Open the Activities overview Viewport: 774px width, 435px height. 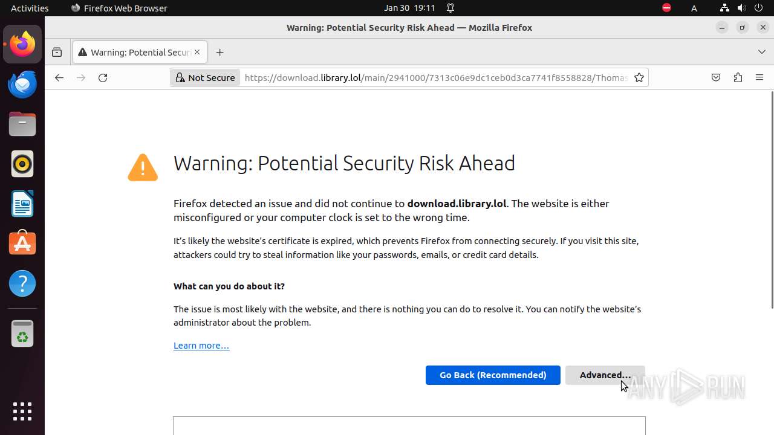point(30,8)
